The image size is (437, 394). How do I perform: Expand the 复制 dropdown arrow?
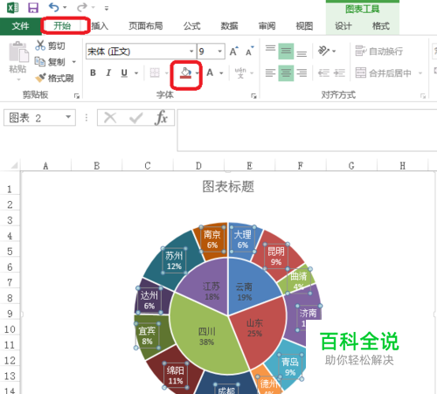click(74, 62)
